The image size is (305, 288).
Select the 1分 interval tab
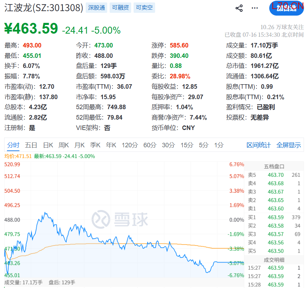pyautogui.click(x=219, y=145)
